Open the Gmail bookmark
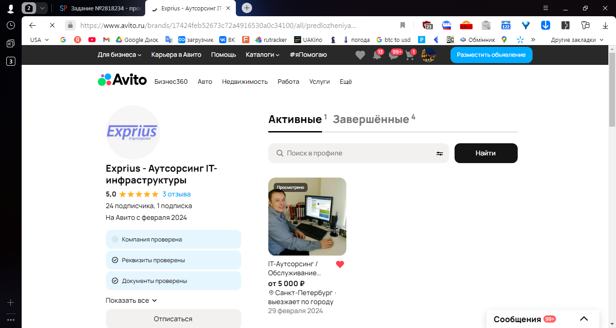Viewport: 616px width, 328px height. pyautogui.click(x=106, y=40)
